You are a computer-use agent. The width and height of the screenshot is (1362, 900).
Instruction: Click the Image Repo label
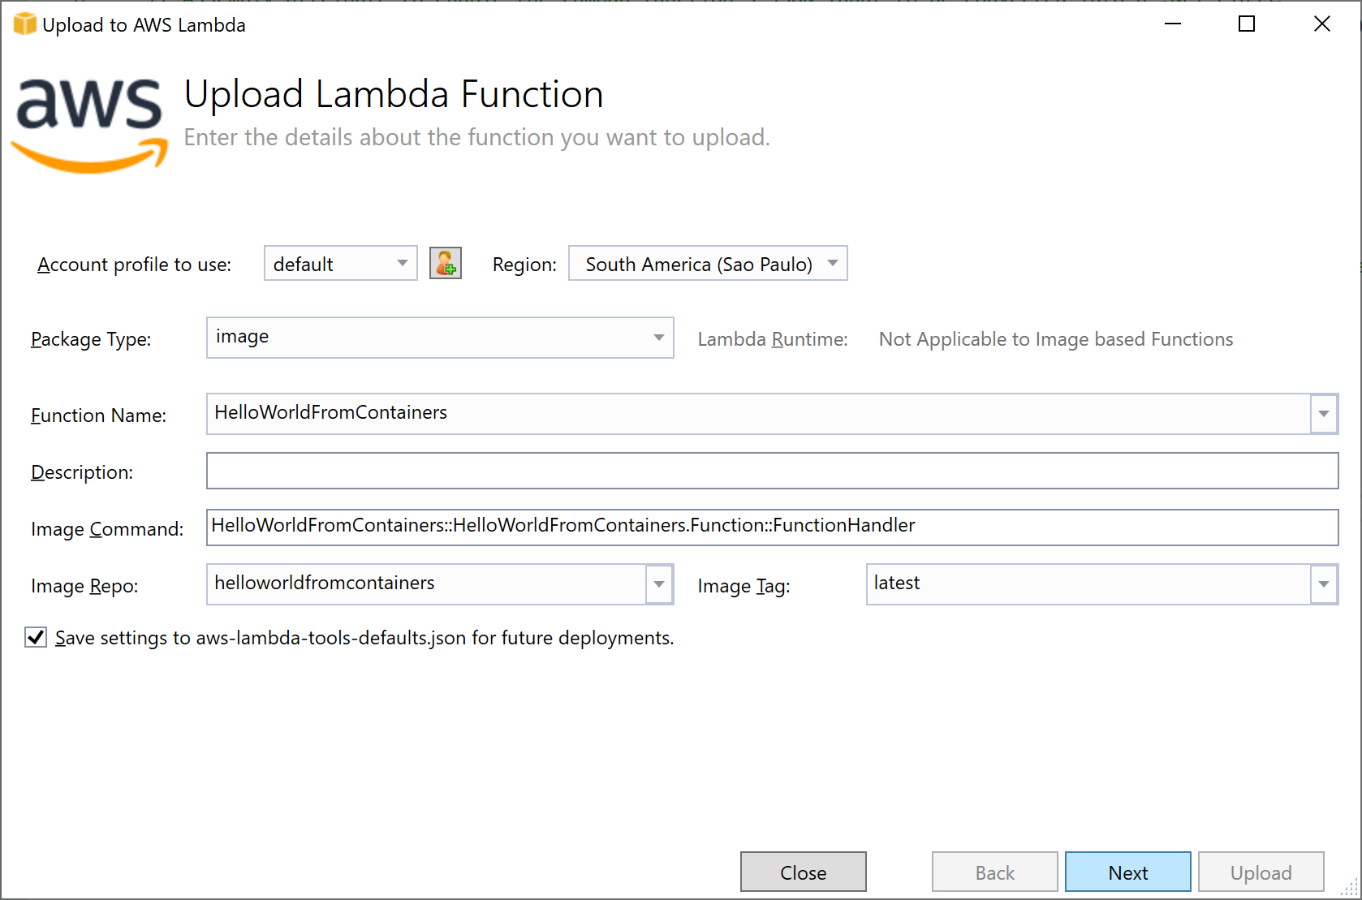click(84, 586)
